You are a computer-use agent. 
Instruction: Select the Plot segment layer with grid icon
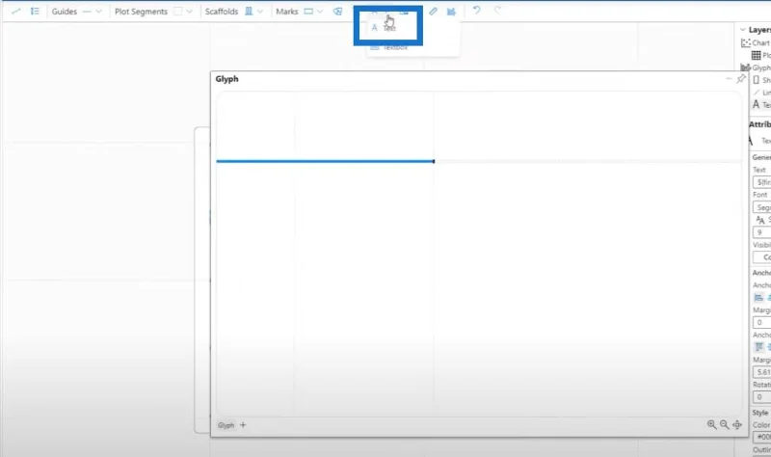pos(760,55)
